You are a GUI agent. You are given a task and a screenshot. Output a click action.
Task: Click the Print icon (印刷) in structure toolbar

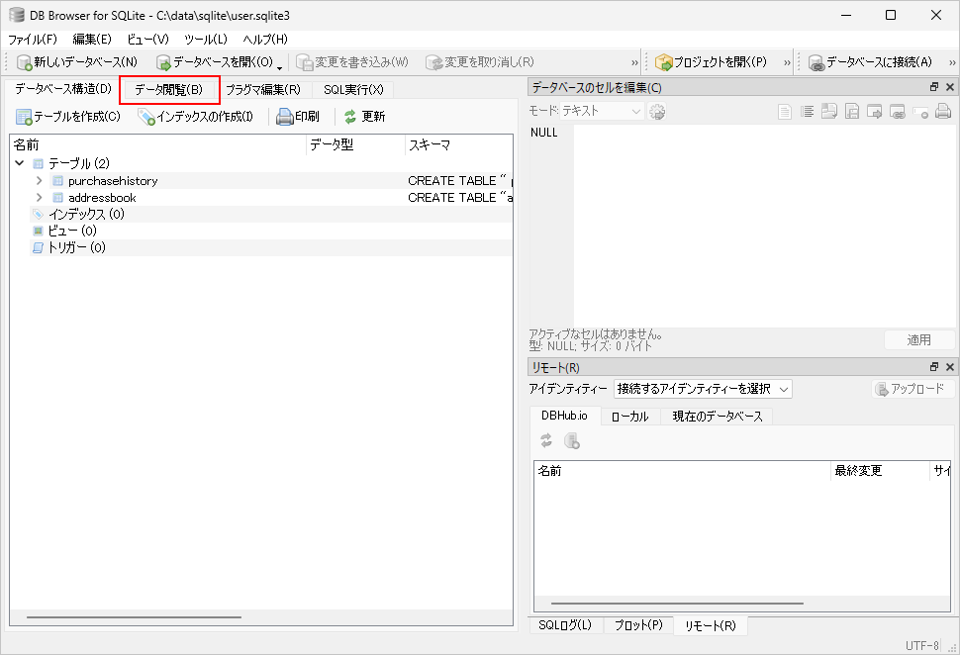point(285,117)
